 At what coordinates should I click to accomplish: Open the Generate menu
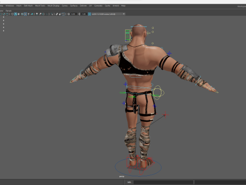click(98, 6)
